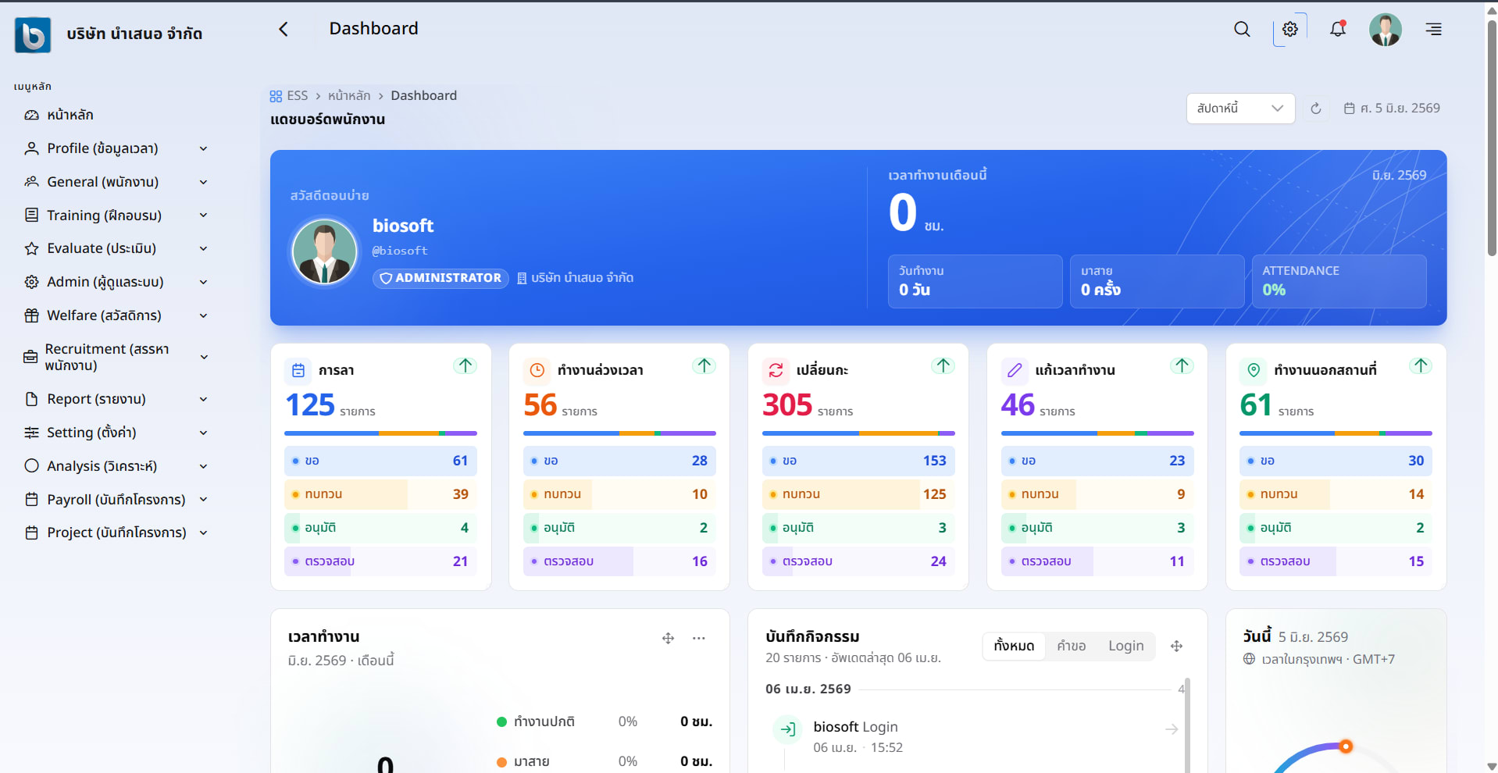The width and height of the screenshot is (1498, 773).
Task: Select the Login activity tab
Action: (x=1125, y=646)
